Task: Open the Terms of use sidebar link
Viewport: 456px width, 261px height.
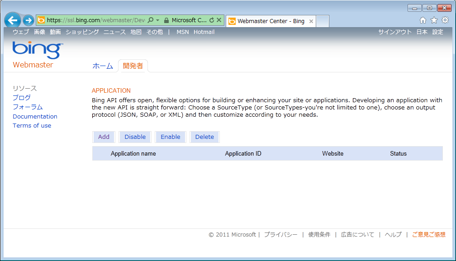Action: pyautogui.click(x=32, y=126)
